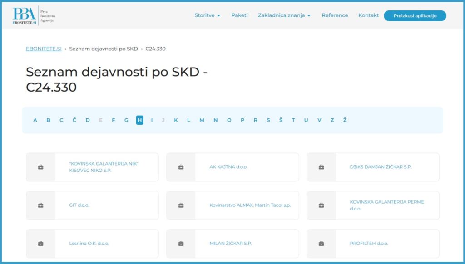465x264 pixels.
Task: Filter list by letter S
Action: (268, 120)
